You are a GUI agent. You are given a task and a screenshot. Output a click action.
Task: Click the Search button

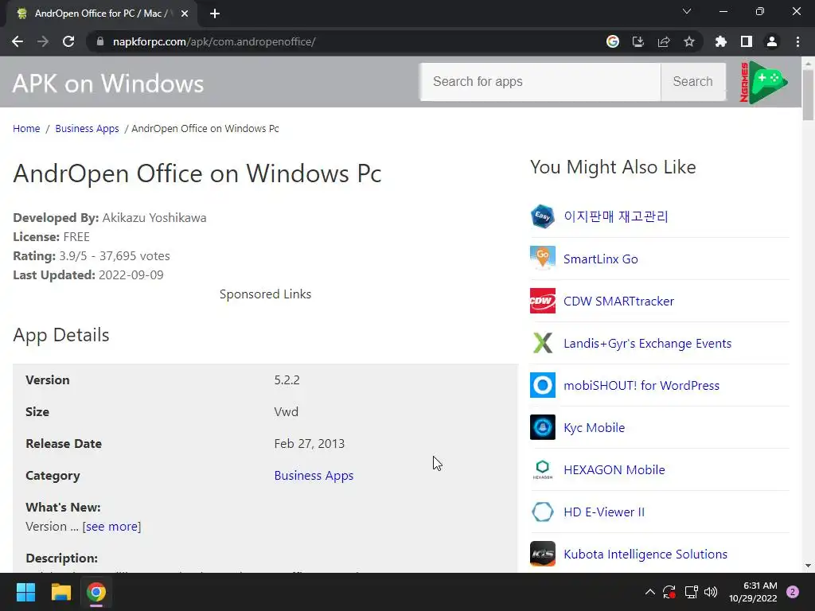click(x=693, y=82)
